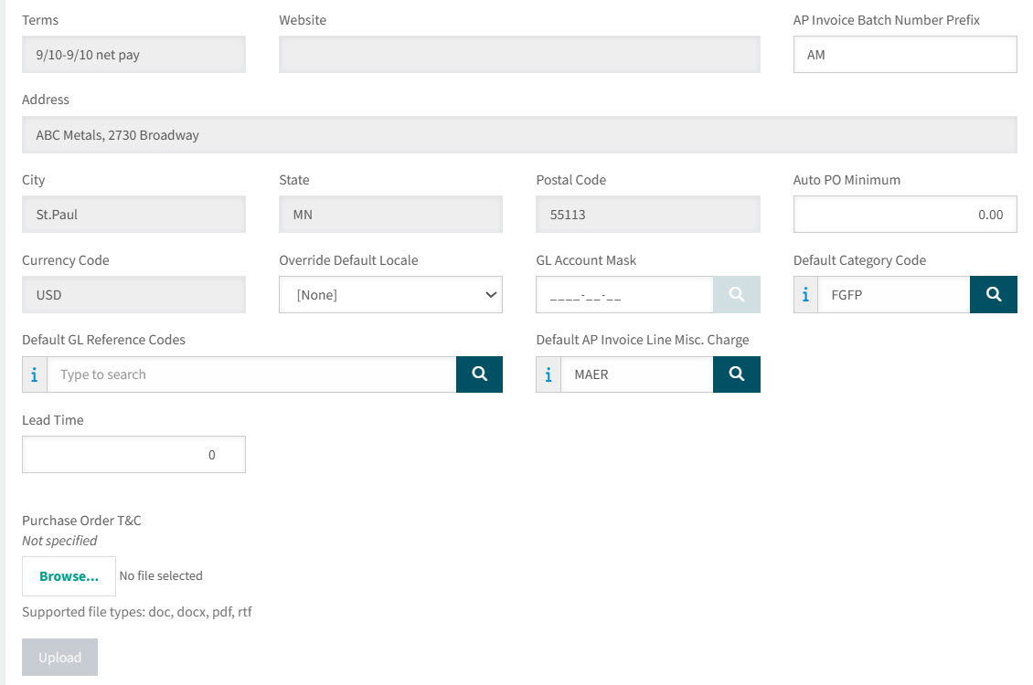Click the info icon next to MAER

pyautogui.click(x=548, y=374)
